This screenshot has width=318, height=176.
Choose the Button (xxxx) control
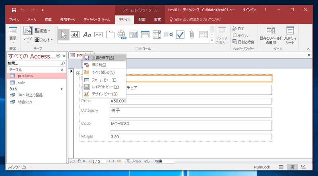[x=98, y=34]
